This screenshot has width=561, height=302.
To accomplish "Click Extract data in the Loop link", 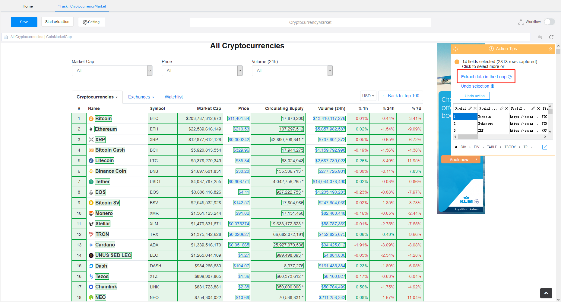I will coord(484,77).
